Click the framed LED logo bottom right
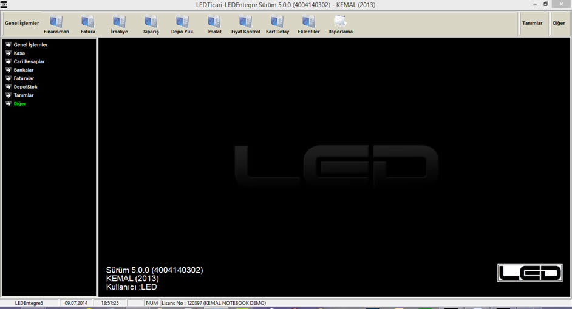 point(529,273)
